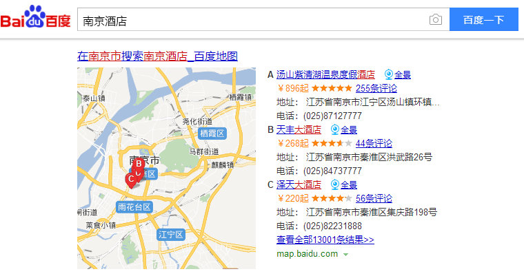Click the ￥220起 price text
Viewport: 524px width, 276px height.
pos(293,199)
